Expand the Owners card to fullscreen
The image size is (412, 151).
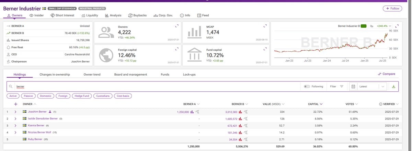tap(177, 26)
